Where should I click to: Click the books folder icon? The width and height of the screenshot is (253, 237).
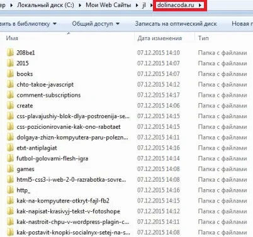[x=10, y=74]
